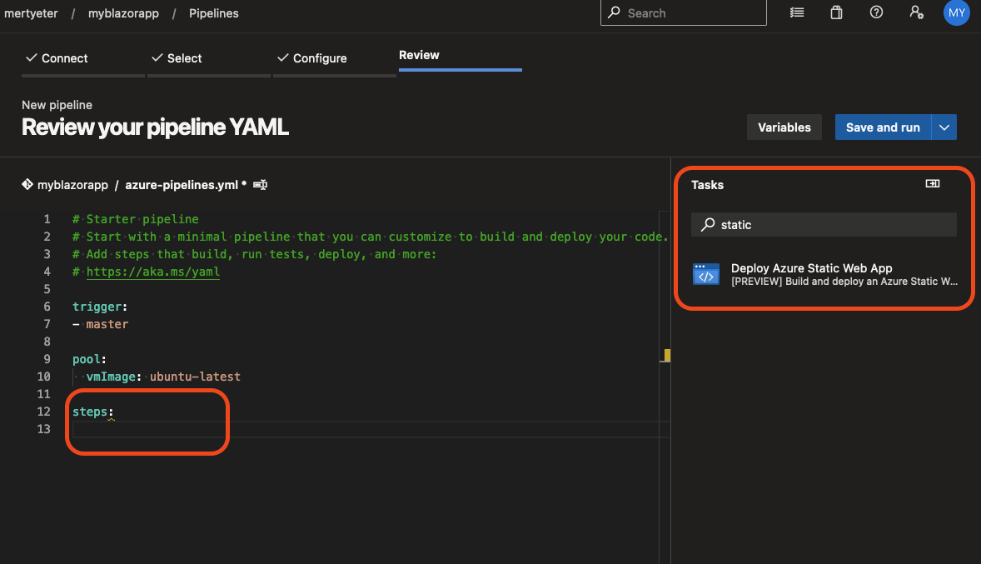Click the Variables button
The image size is (981, 564).
click(x=784, y=127)
